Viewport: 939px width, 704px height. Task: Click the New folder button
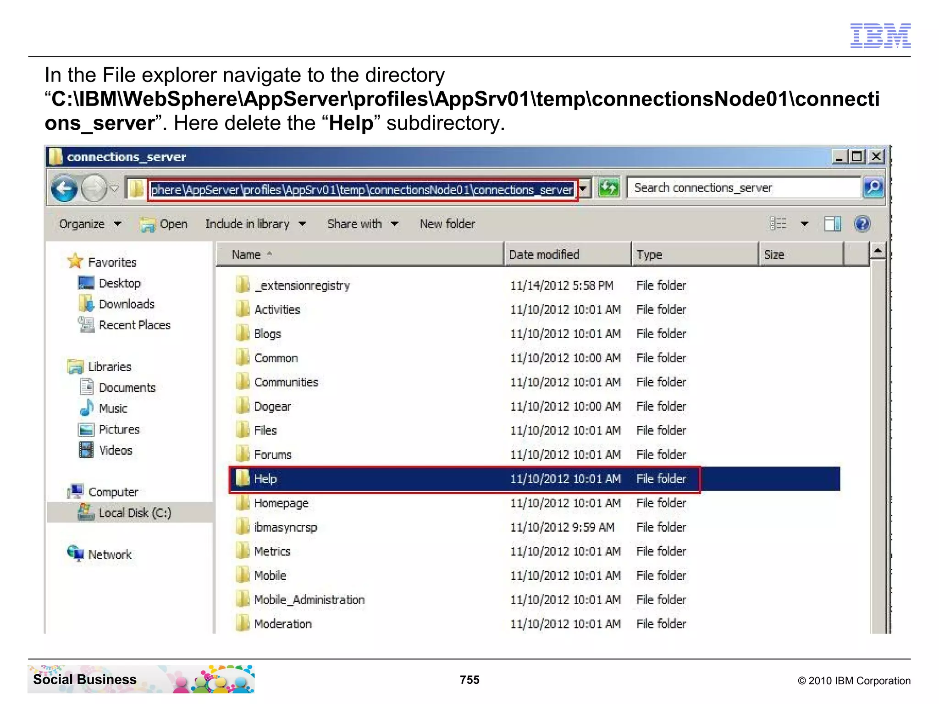coord(447,224)
